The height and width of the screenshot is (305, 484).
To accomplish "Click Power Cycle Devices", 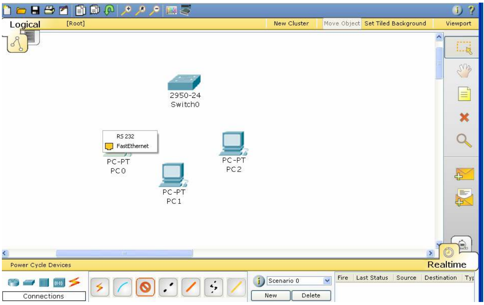I will pyautogui.click(x=40, y=265).
